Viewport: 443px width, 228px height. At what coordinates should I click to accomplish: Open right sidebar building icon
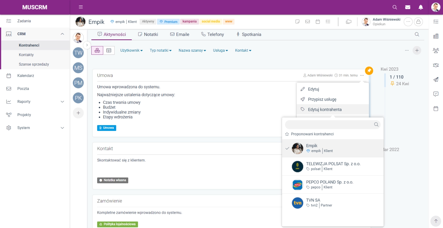tap(436, 36)
